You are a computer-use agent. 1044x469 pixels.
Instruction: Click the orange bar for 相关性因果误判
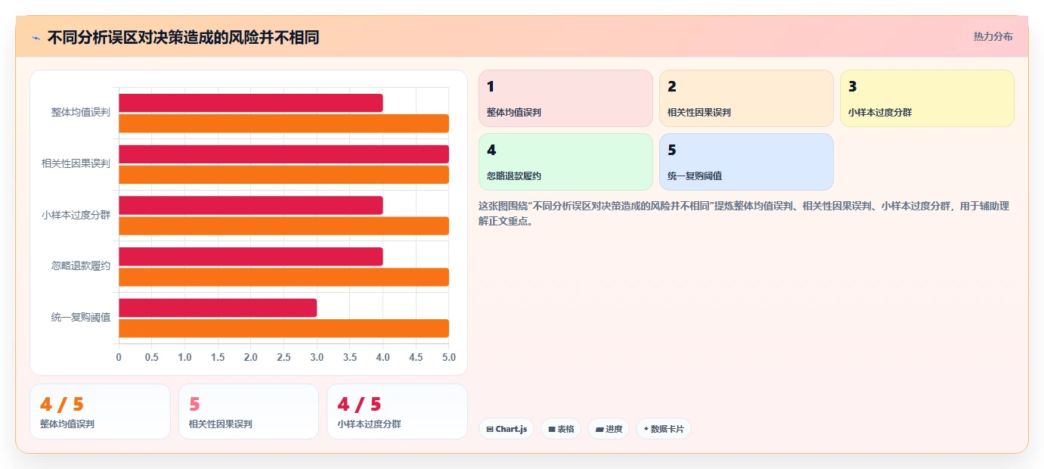tap(283, 175)
